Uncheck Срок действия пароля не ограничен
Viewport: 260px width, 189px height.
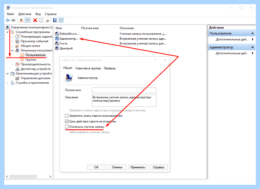pyautogui.click(x=67, y=121)
